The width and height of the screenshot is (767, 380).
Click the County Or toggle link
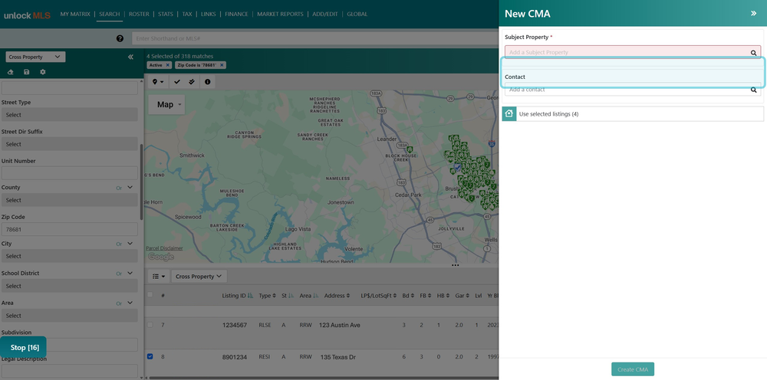[x=119, y=188]
